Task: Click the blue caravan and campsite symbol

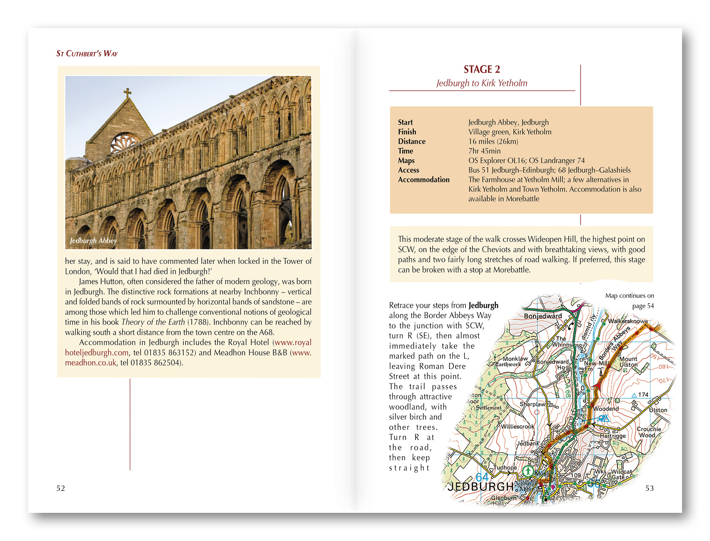Action: click(603, 418)
